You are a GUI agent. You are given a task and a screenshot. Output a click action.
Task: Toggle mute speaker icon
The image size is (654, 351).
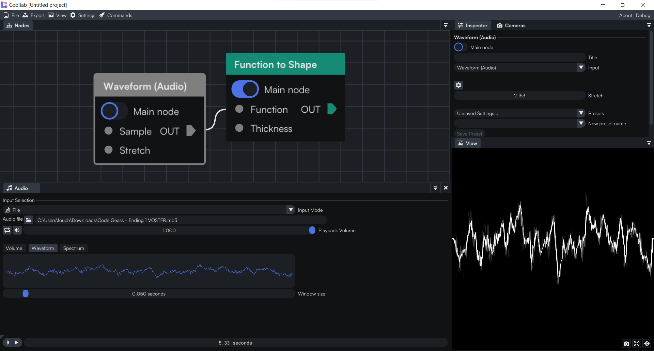click(17, 230)
